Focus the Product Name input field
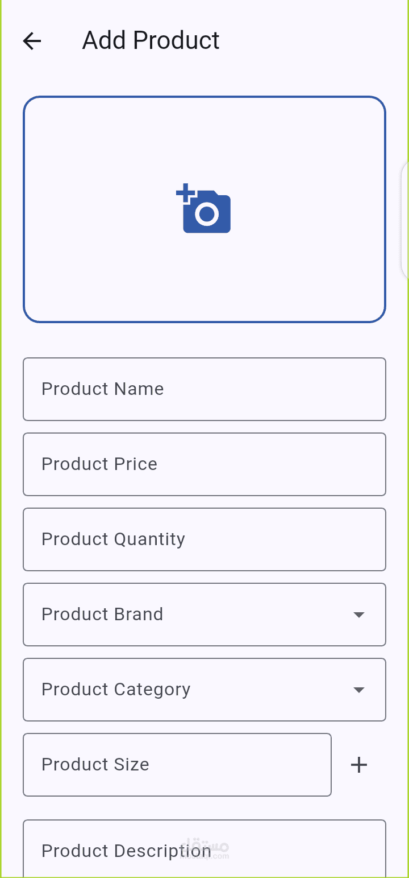409x878 pixels. click(204, 389)
